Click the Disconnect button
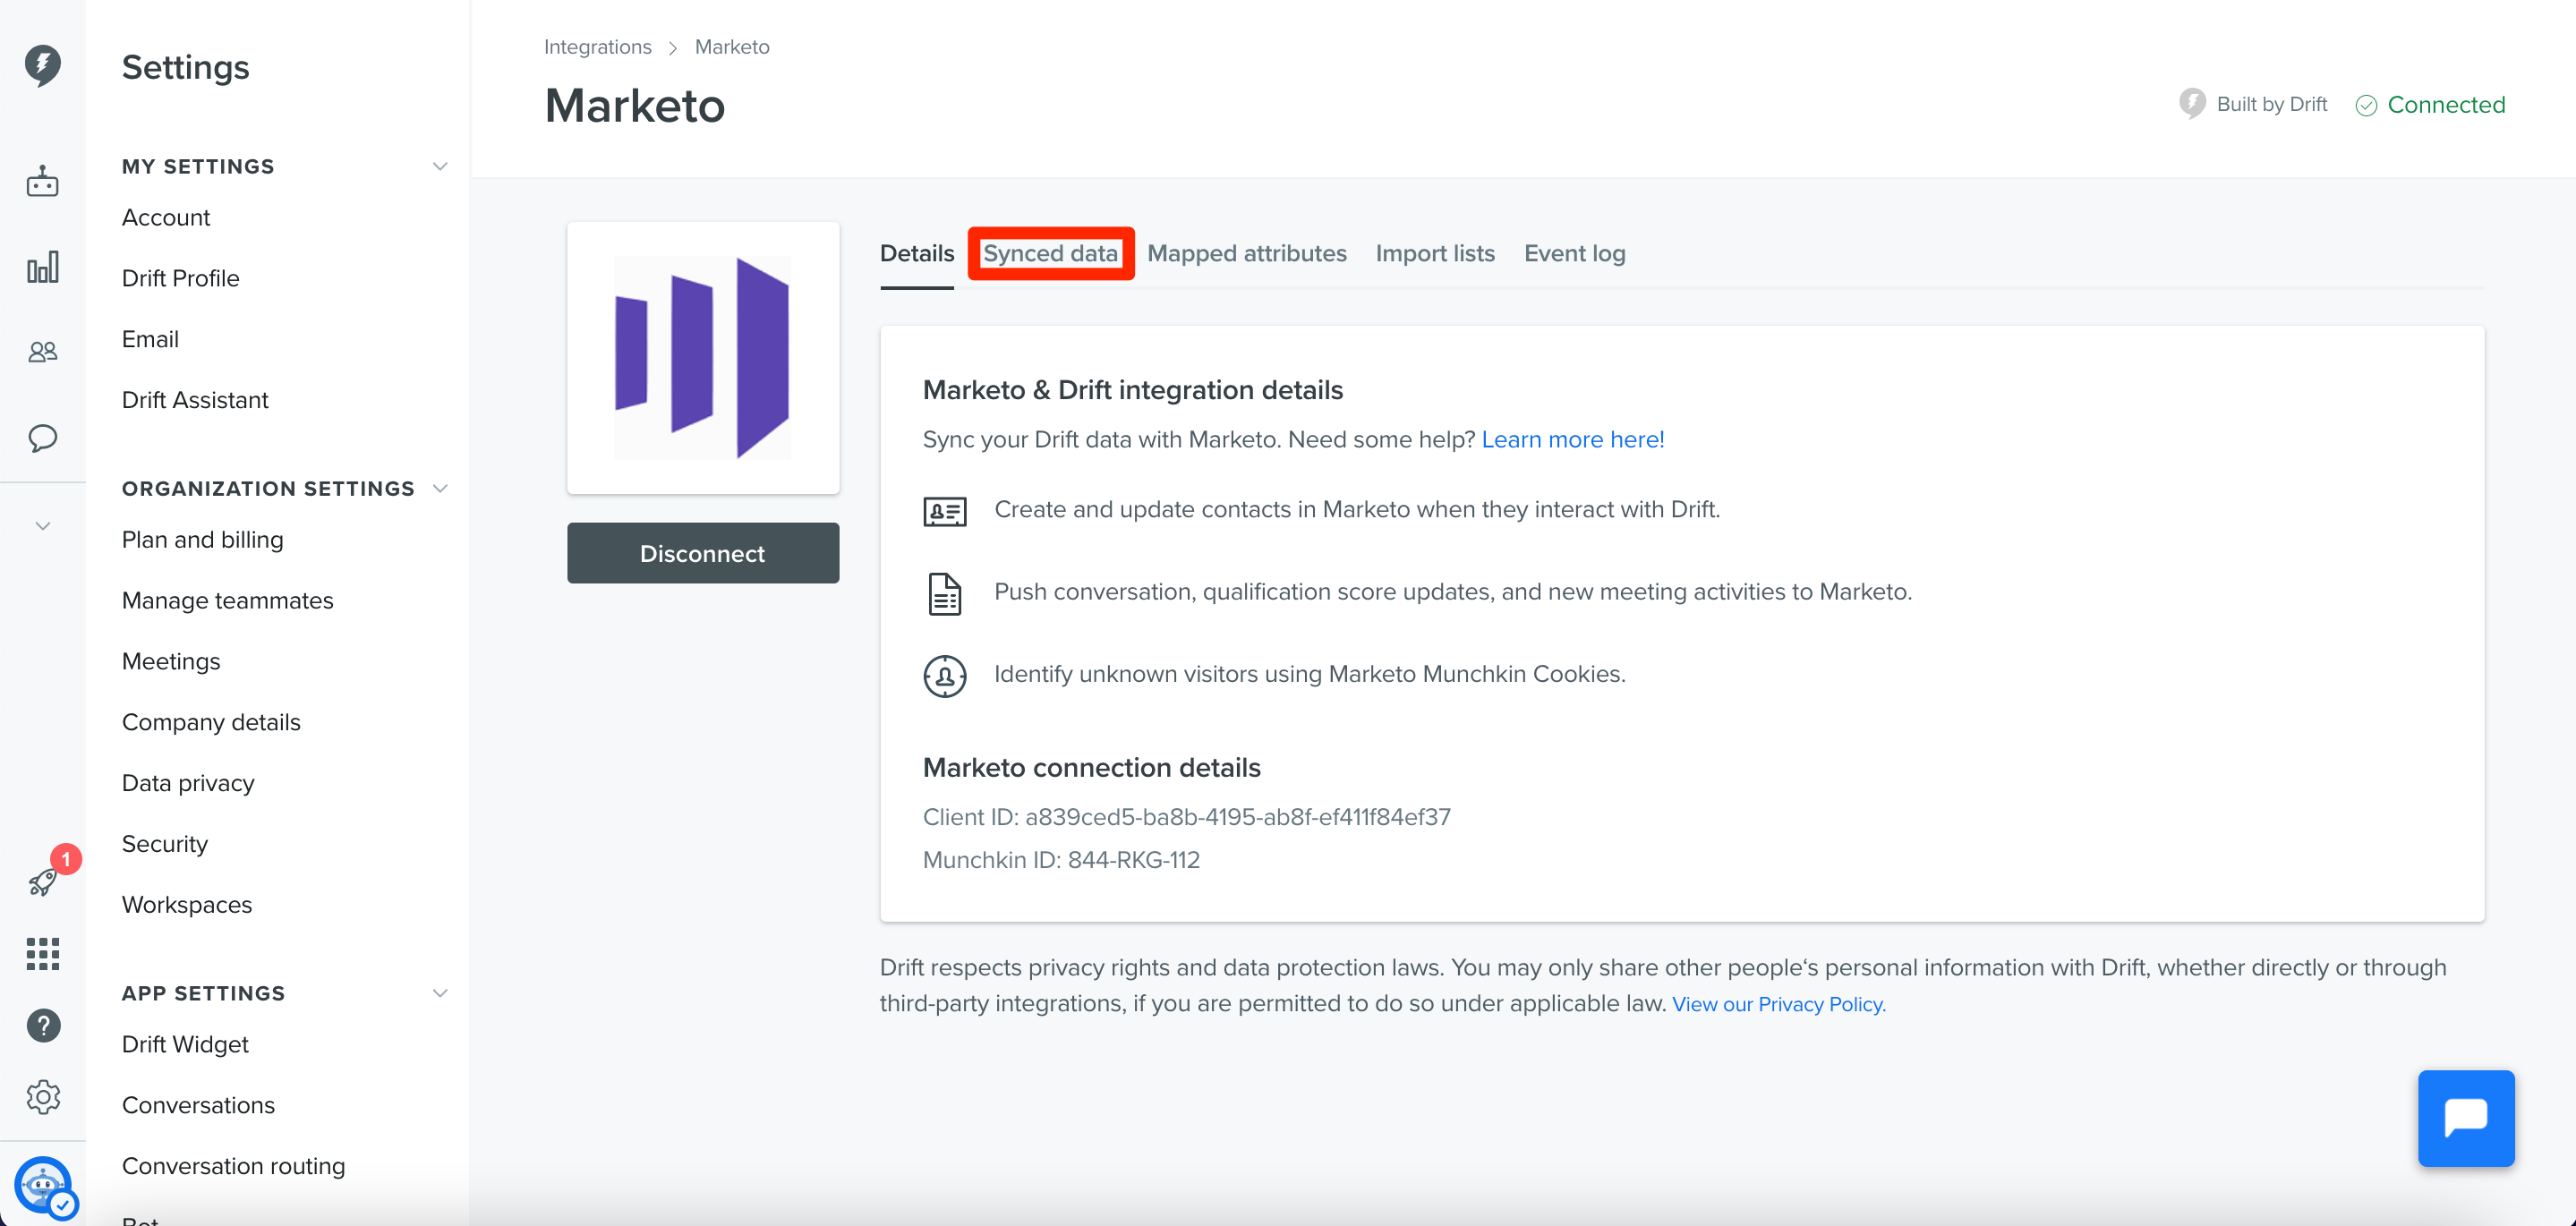 tap(703, 553)
